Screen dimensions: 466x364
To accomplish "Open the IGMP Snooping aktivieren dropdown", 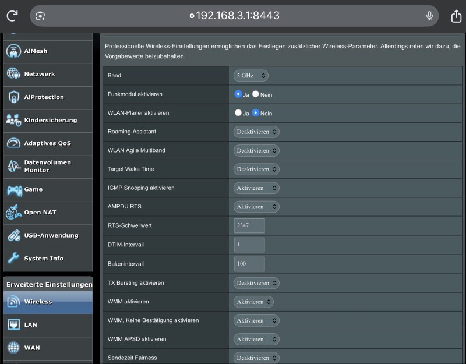I will pyautogui.click(x=256, y=188).
